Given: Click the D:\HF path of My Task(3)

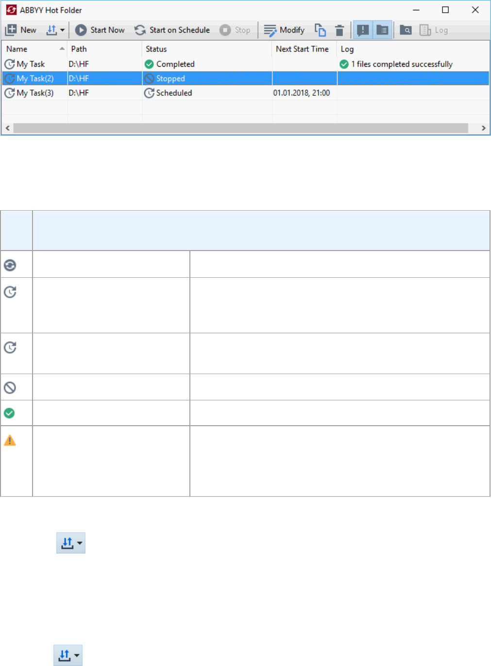Looking at the screenshot, I should (79, 93).
